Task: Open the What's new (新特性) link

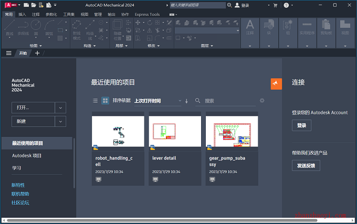Action: 18,185
